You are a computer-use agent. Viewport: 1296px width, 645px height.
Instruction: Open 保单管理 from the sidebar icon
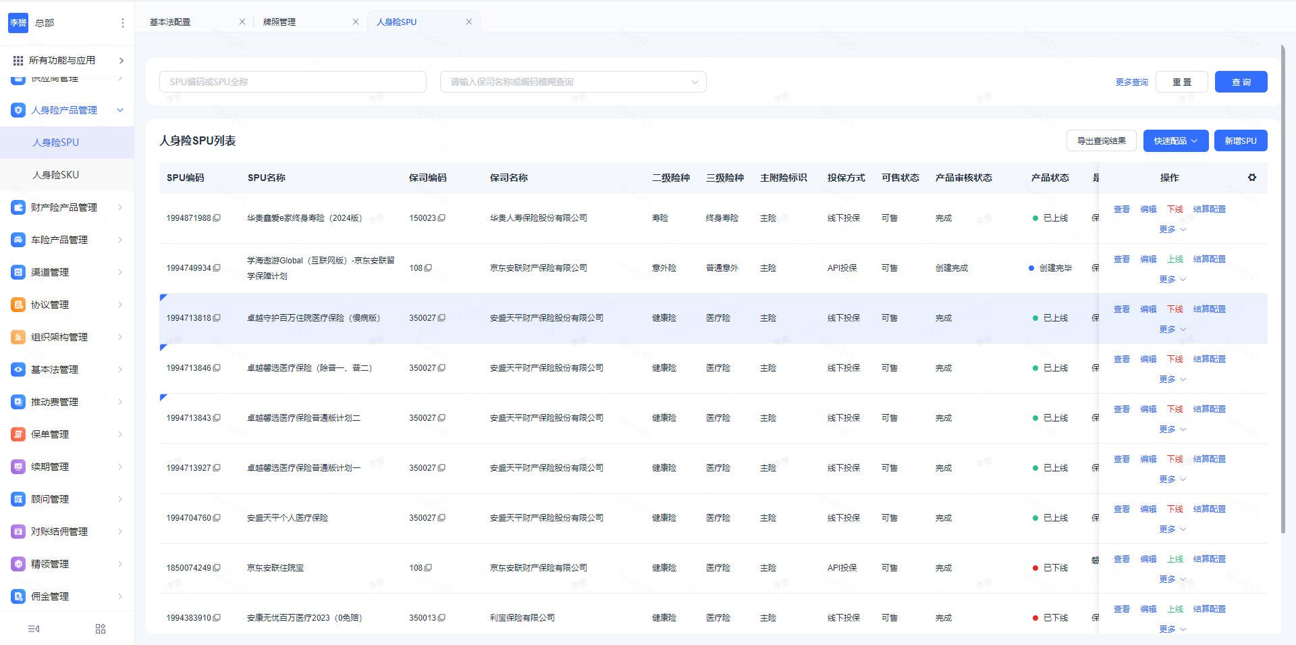click(18, 434)
